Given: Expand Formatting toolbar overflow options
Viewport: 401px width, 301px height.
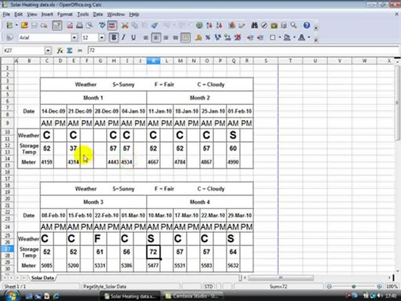Looking at the screenshot, I should (316, 40).
